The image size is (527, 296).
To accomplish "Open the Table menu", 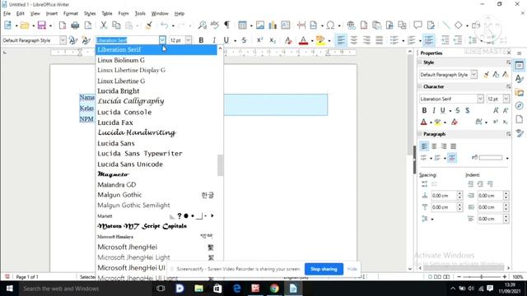I will (107, 13).
